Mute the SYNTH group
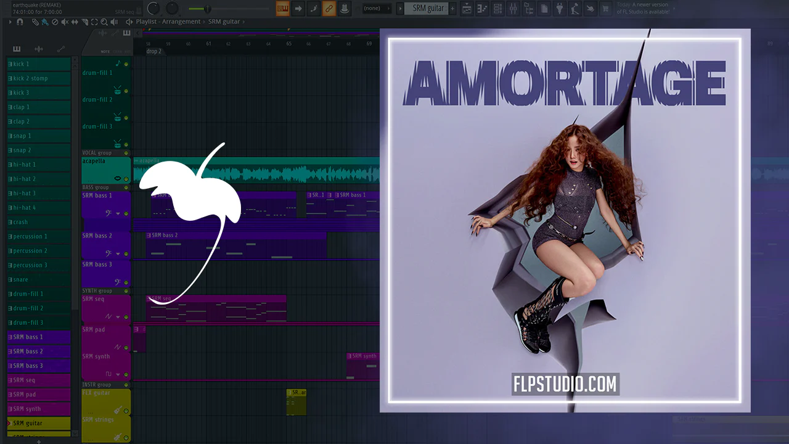Image resolution: width=789 pixels, height=444 pixels. tap(126, 291)
